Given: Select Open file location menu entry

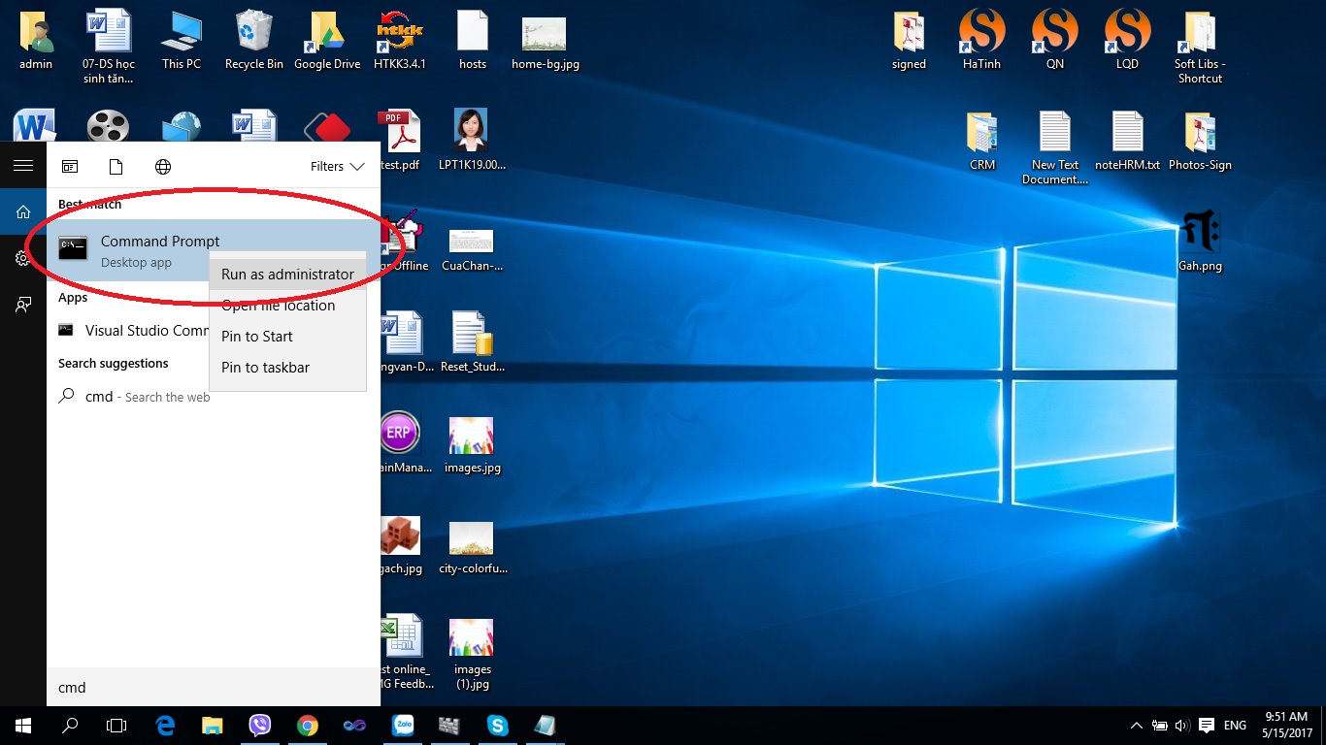Looking at the screenshot, I should click(x=278, y=306).
